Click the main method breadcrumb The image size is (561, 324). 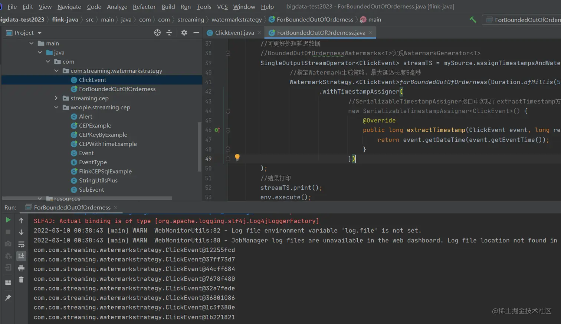(x=371, y=20)
